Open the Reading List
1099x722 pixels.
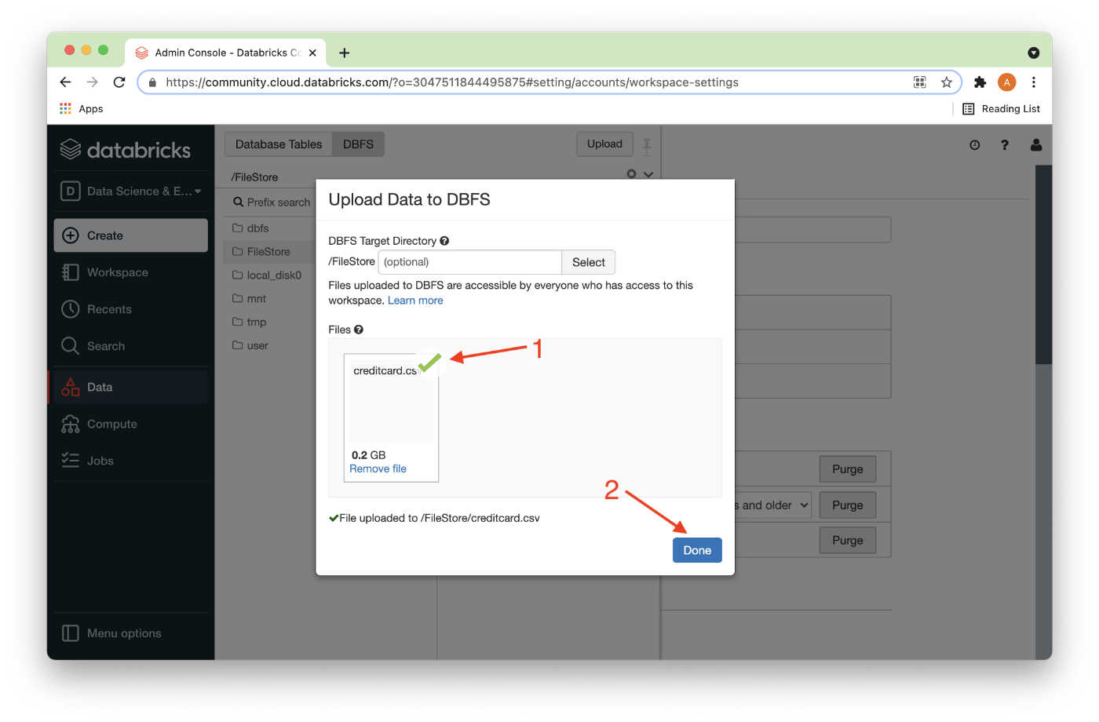(x=1002, y=109)
